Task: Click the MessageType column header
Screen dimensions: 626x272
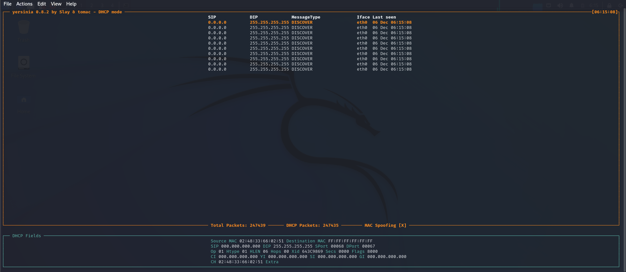Action: pyautogui.click(x=306, y=17)
